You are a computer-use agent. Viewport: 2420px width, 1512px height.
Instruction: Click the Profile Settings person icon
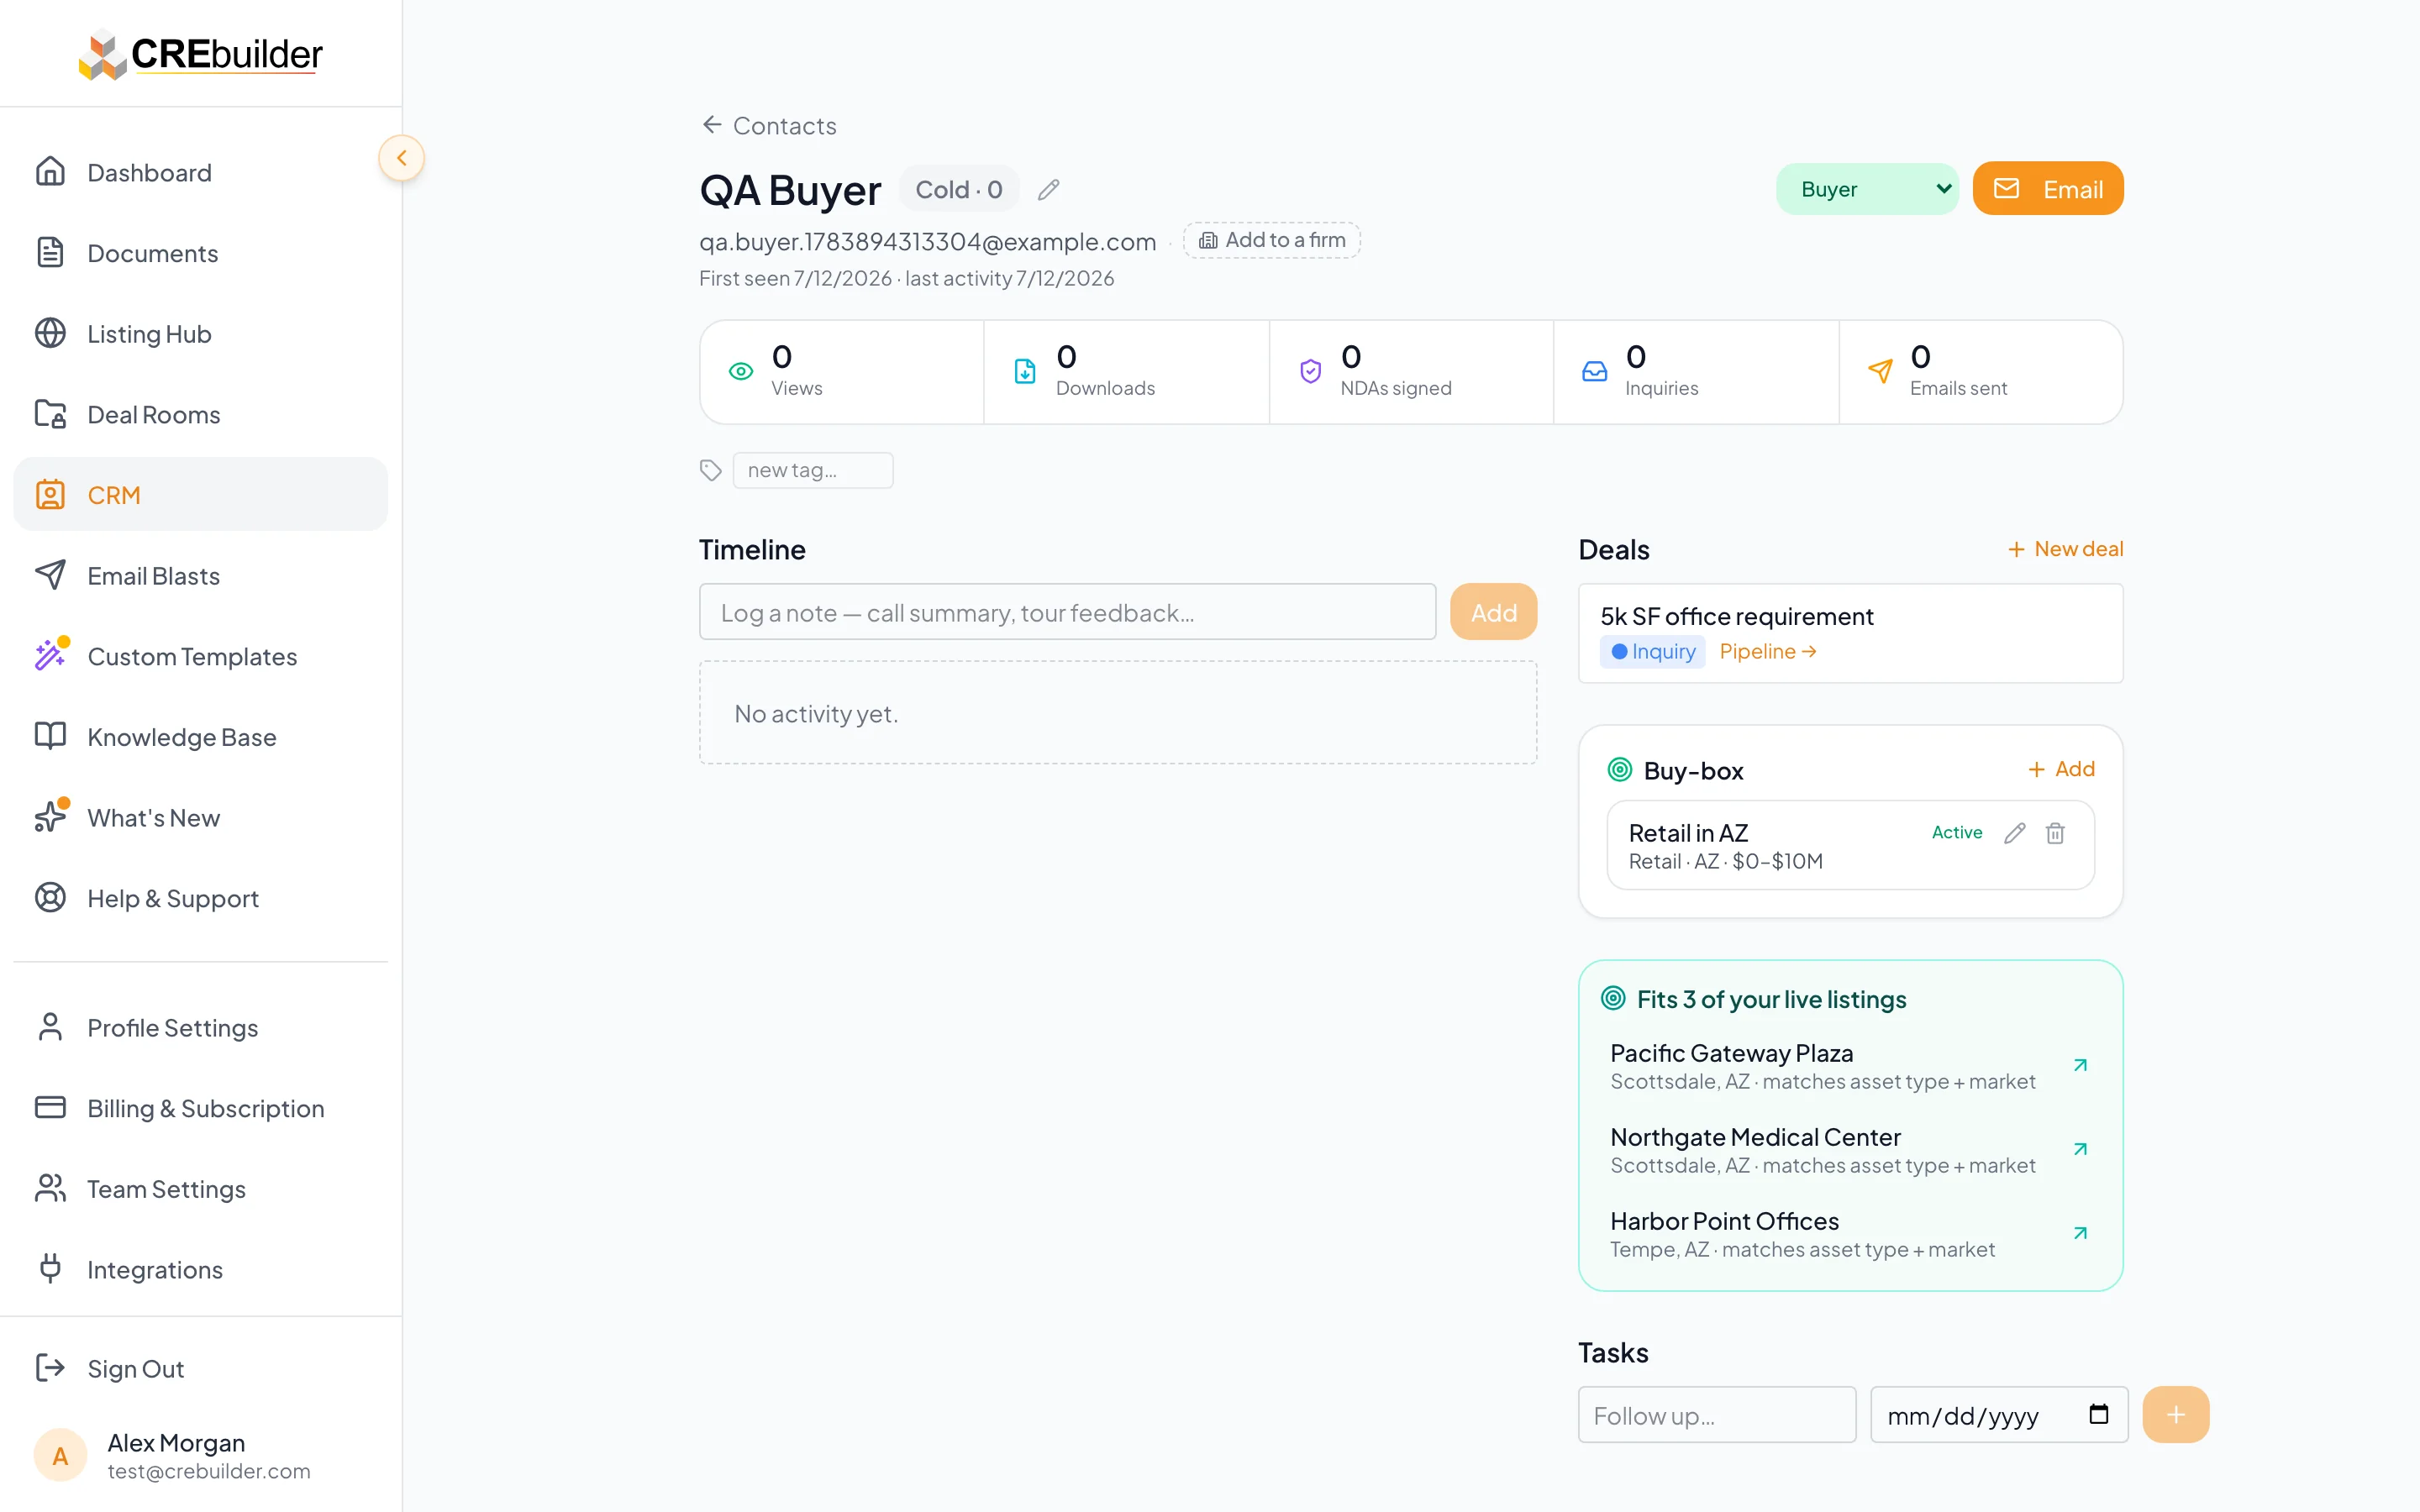point(50,1027)
